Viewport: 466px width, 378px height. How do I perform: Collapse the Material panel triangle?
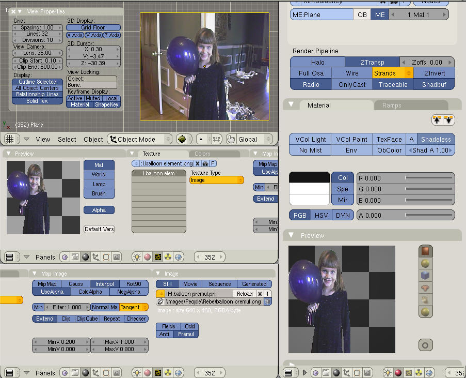(x=291, y=104)
